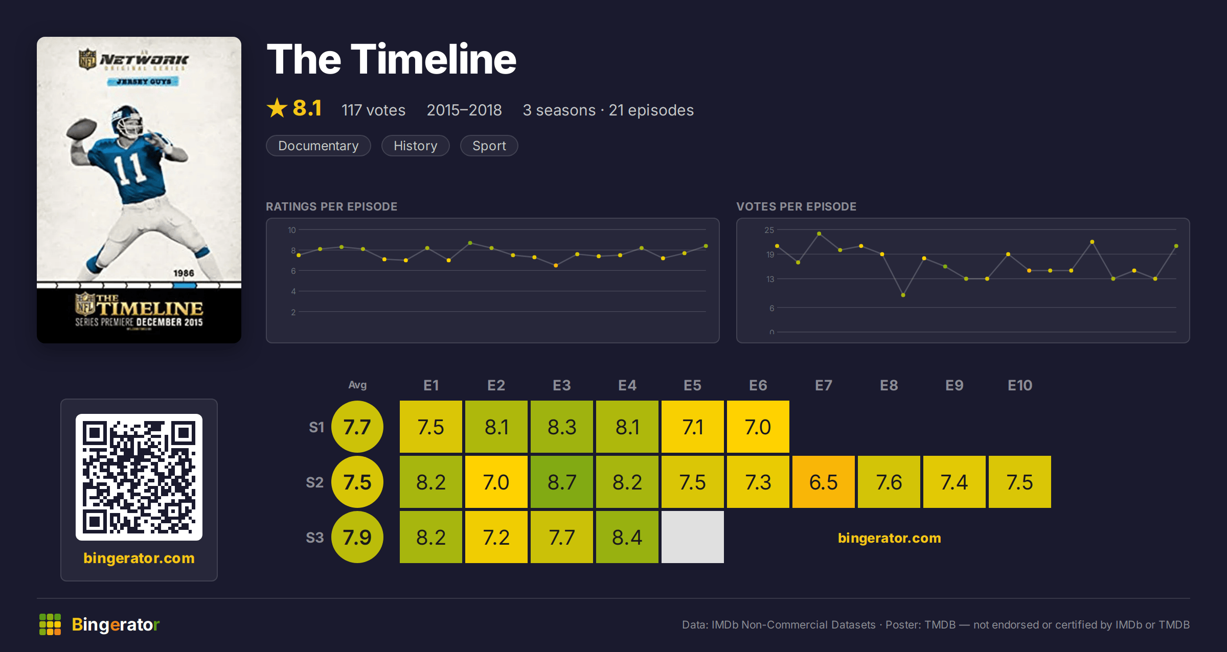Open bingerator.com link beside season 3 row
Image resolution: width=1227 pixels, height=652 pixels.
coord(890,538)
